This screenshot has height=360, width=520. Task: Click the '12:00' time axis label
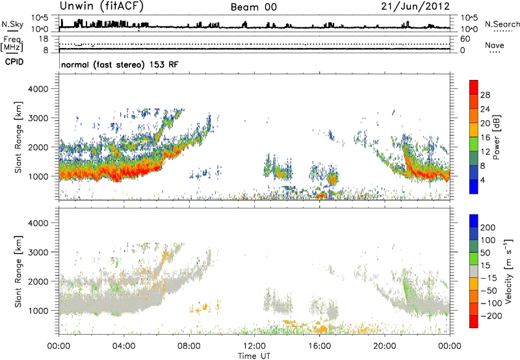pyautogui.click(x=254, y=346)
